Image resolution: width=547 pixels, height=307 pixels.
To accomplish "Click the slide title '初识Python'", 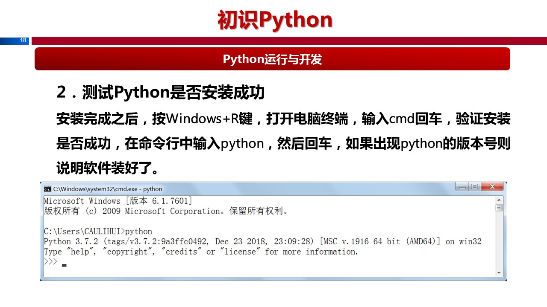I will click(275, 20).
